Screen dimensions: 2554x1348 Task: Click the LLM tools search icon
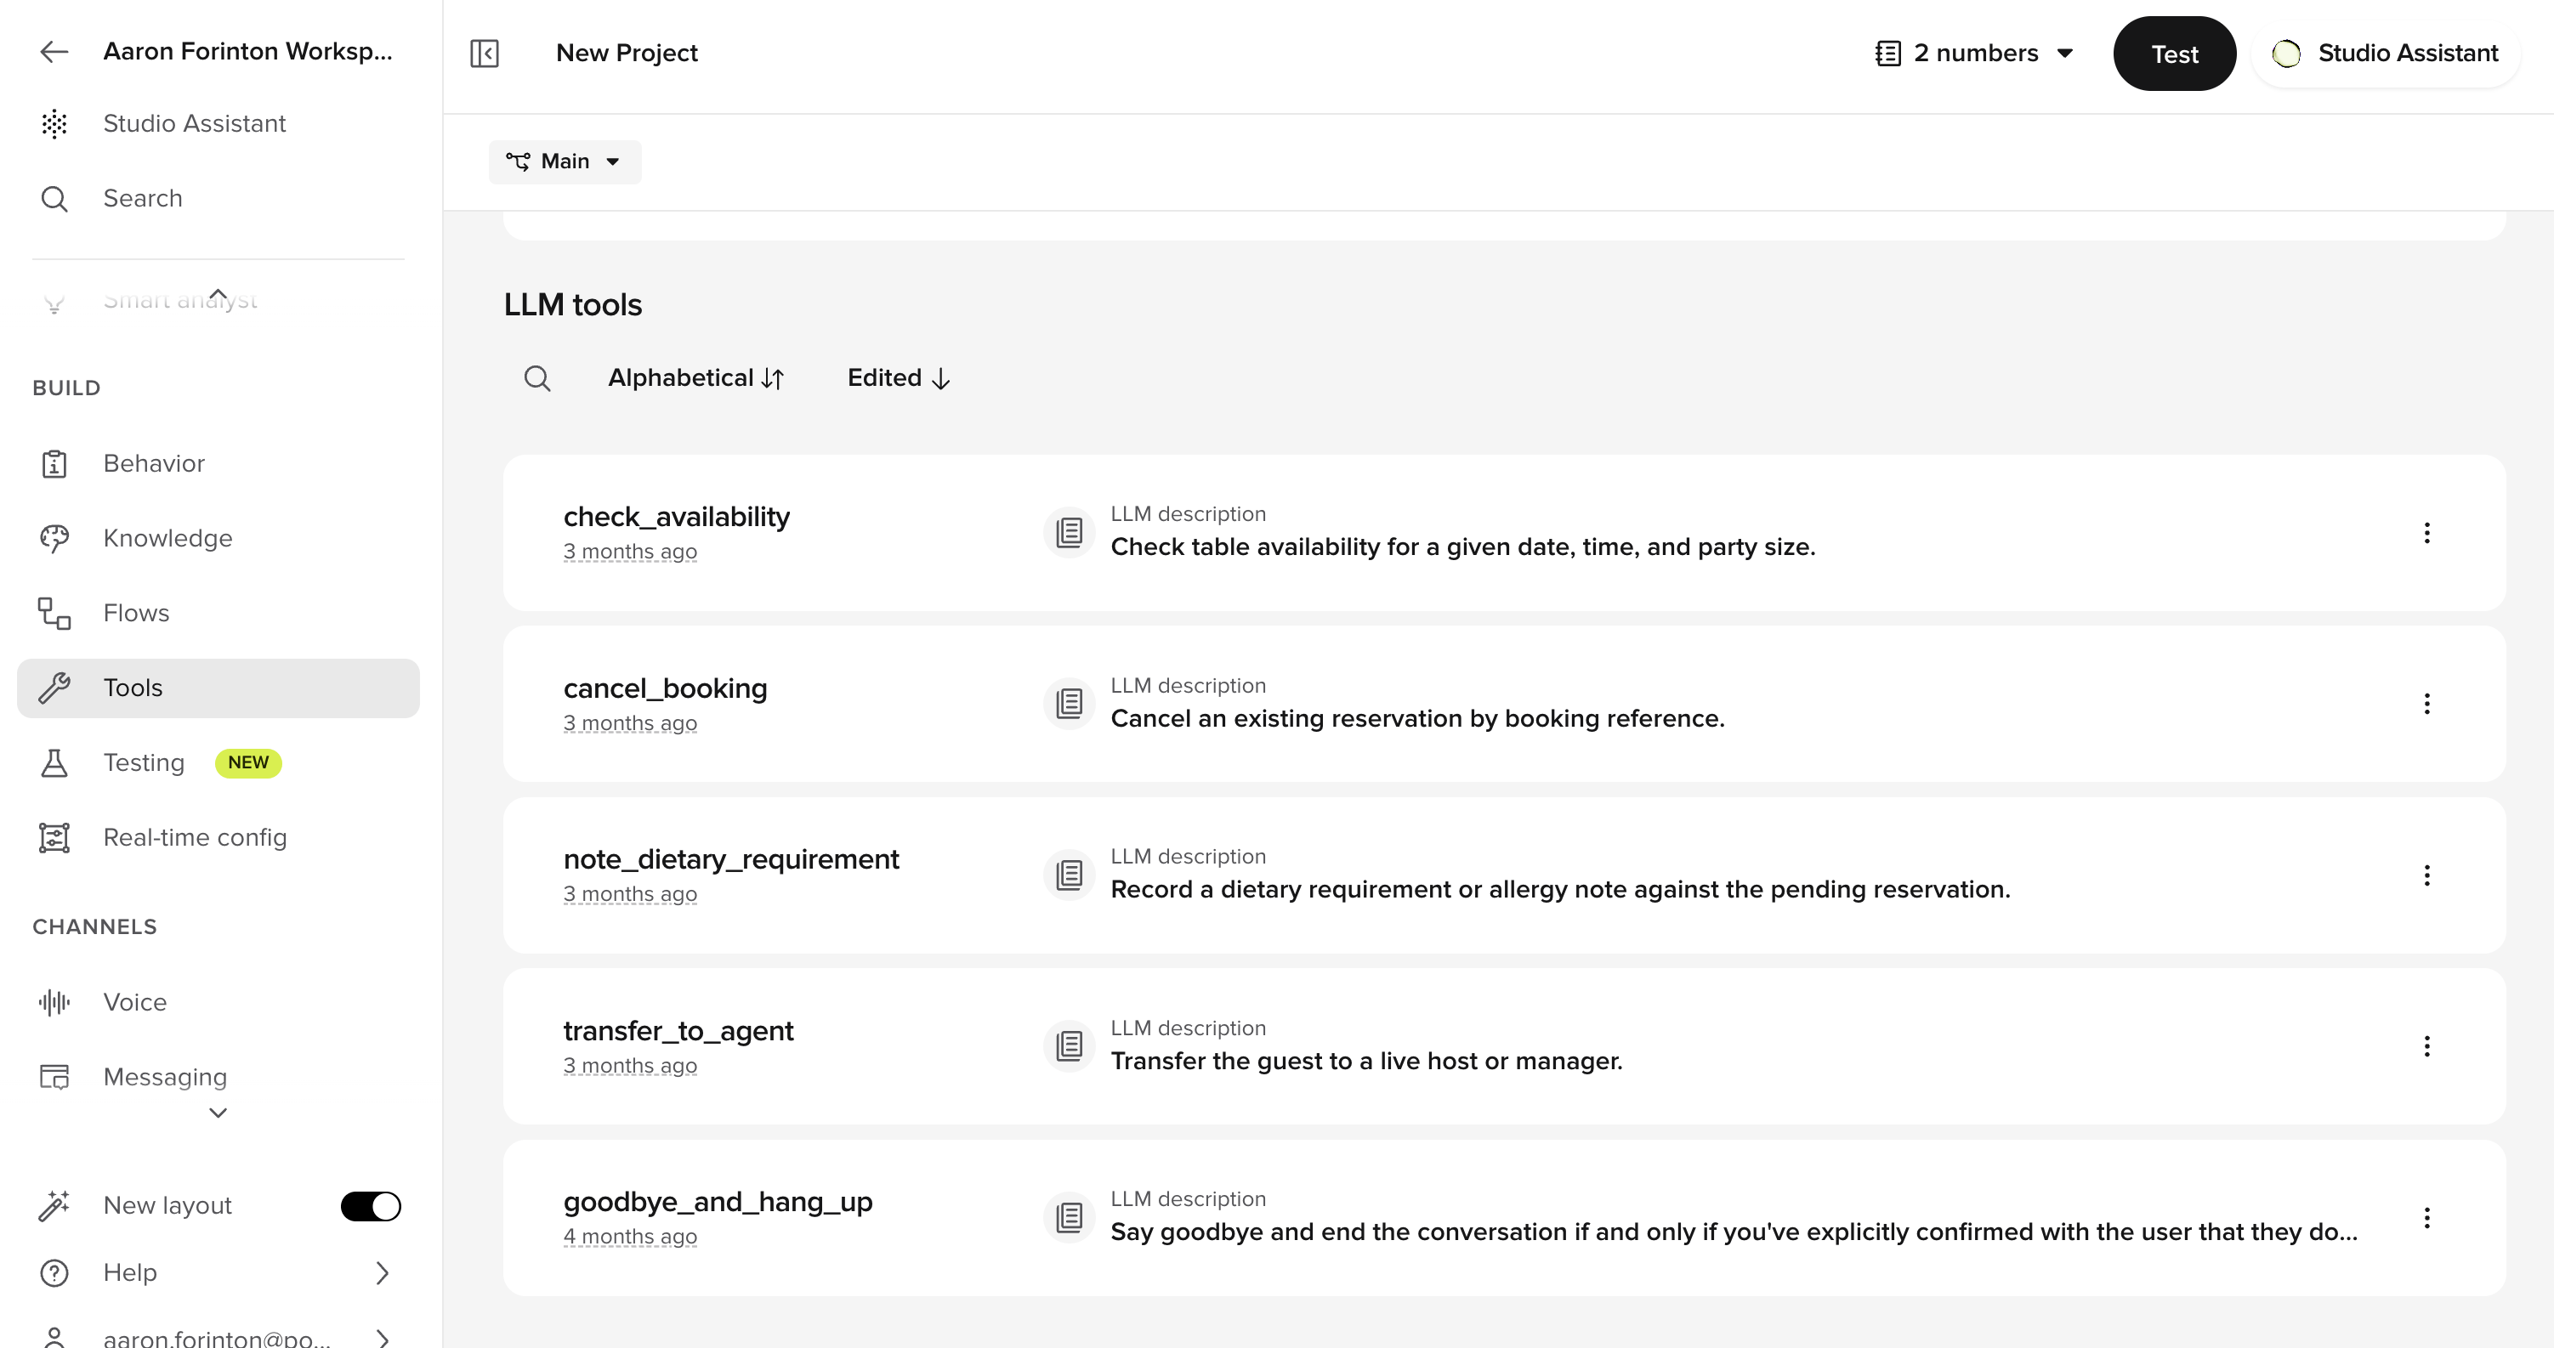tap(537, 378)
